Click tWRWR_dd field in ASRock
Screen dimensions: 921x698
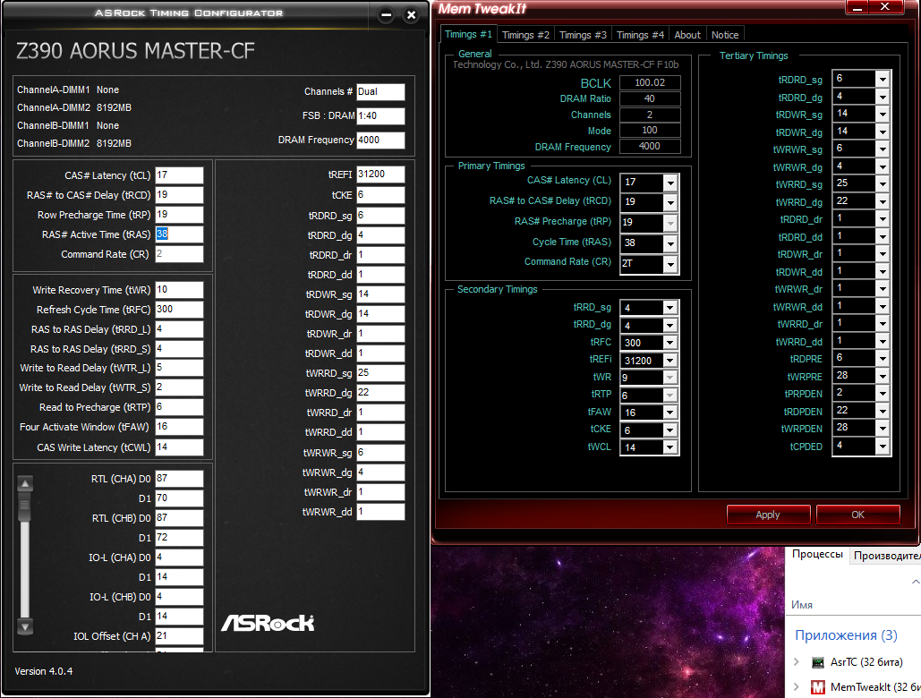pyautogui.click(x=380, y=512)
